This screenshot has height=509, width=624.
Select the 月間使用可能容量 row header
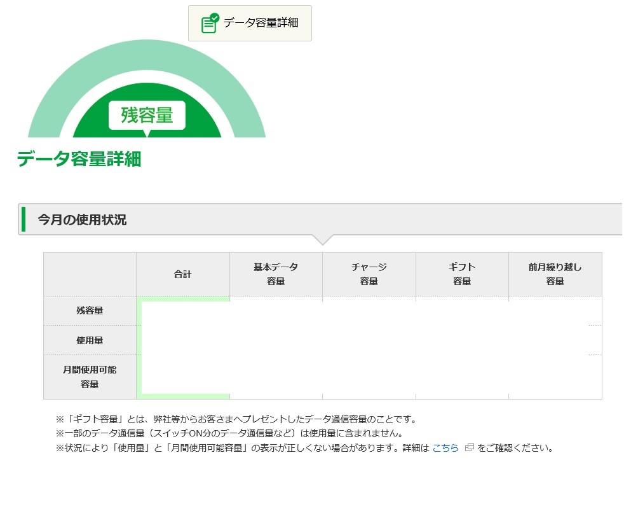point(90,377)
